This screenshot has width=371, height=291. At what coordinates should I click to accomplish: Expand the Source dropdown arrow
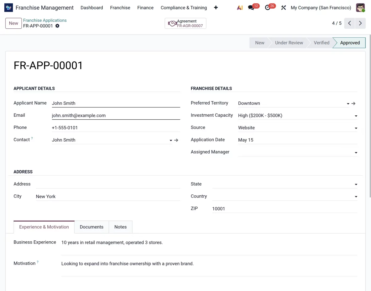(356, 128)
